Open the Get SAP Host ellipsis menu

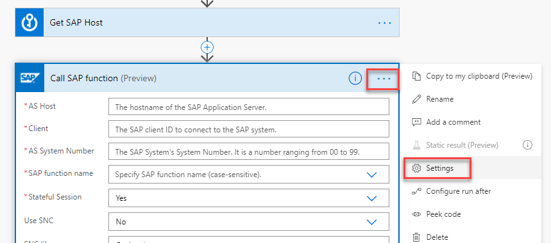384,23
